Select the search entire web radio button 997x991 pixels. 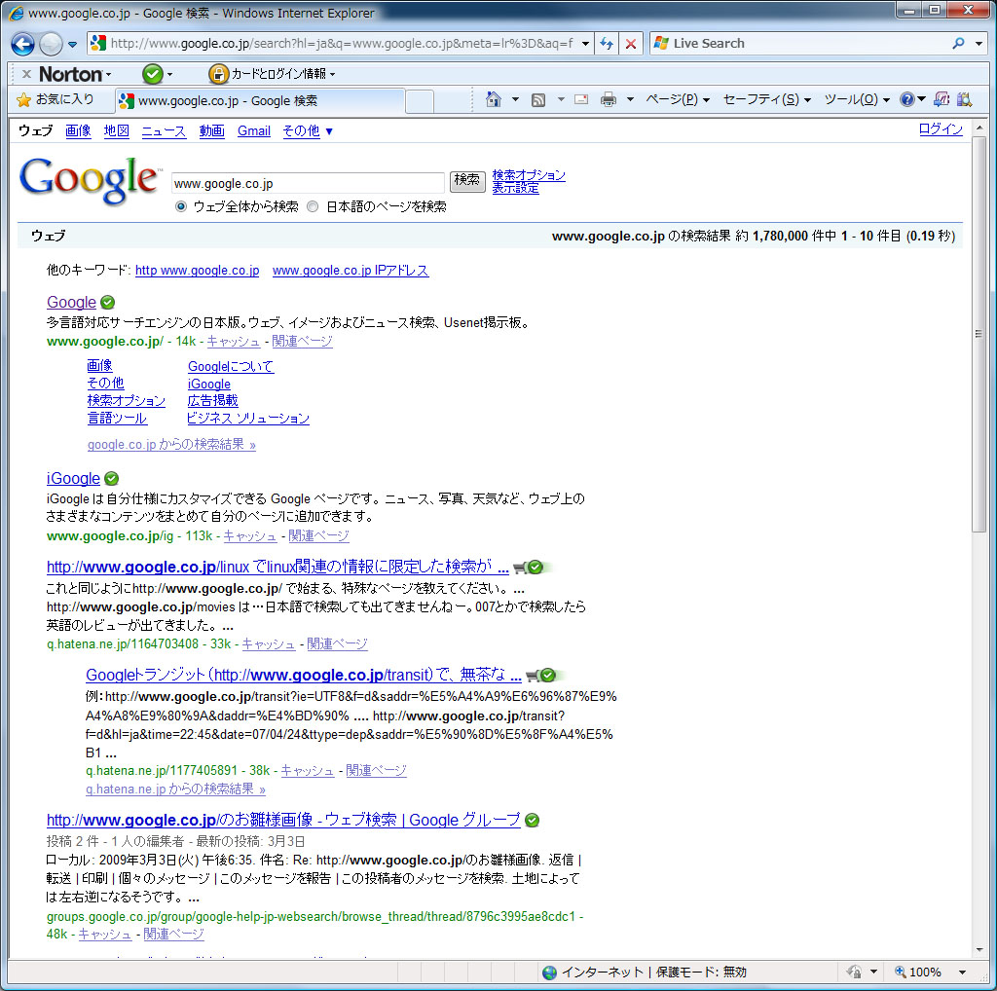pos(181,206)
